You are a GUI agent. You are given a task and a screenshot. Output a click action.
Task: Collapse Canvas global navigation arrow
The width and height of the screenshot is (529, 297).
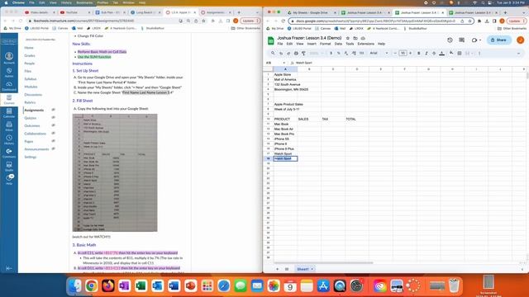click(x=9, y=268)
